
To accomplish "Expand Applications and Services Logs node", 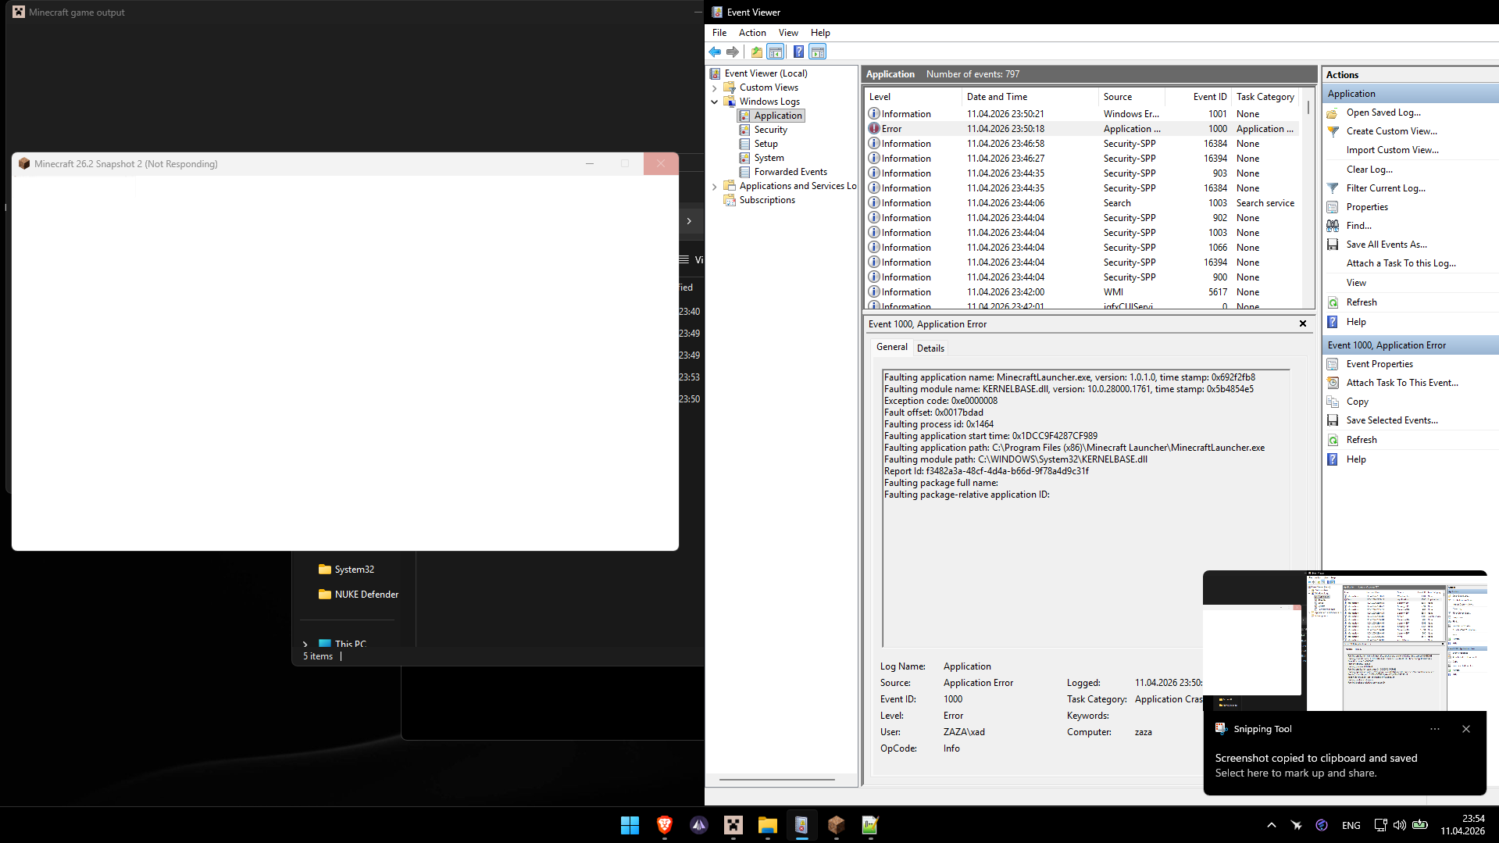I will click(x=714, y=187).
